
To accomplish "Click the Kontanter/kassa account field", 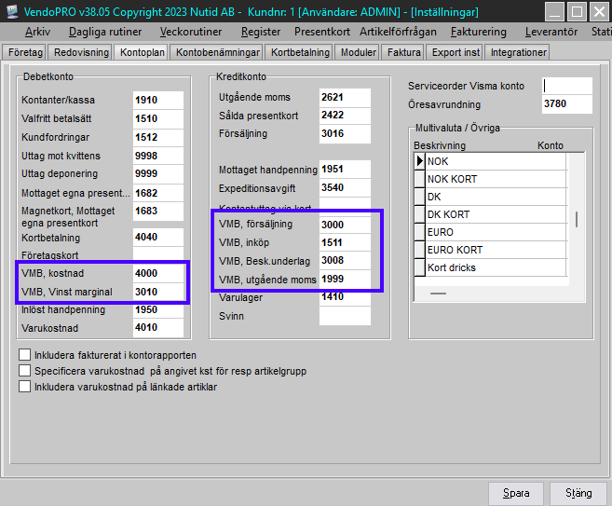I will tap(158, 100).
